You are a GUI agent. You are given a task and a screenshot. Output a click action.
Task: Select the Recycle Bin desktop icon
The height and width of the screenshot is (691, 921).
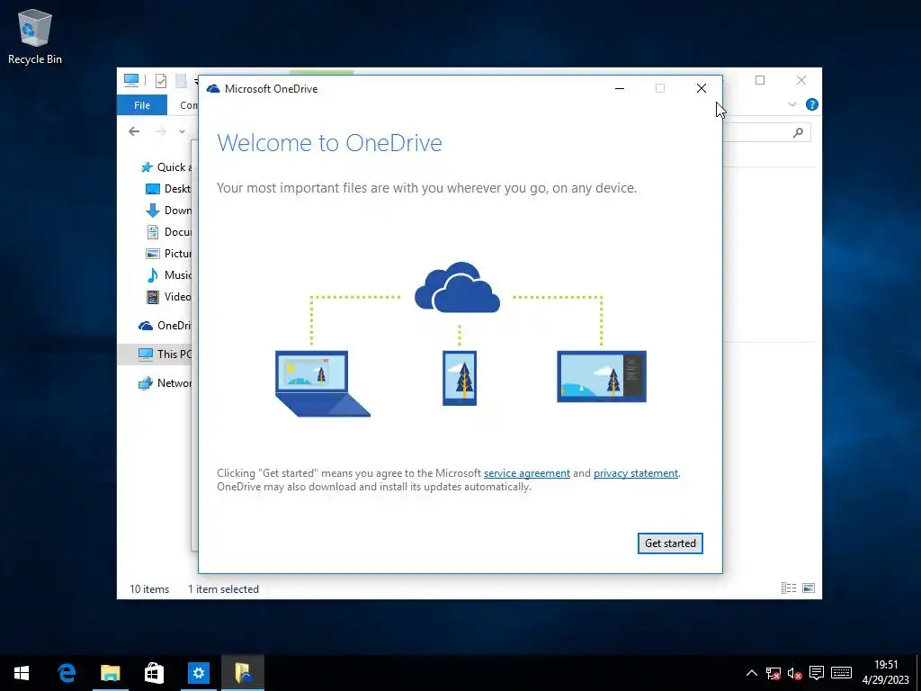[35, 37]
